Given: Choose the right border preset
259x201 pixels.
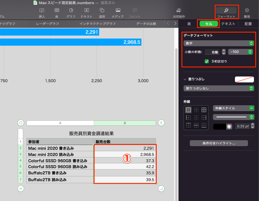Looking at the screenshot, I should coord(204,118).
